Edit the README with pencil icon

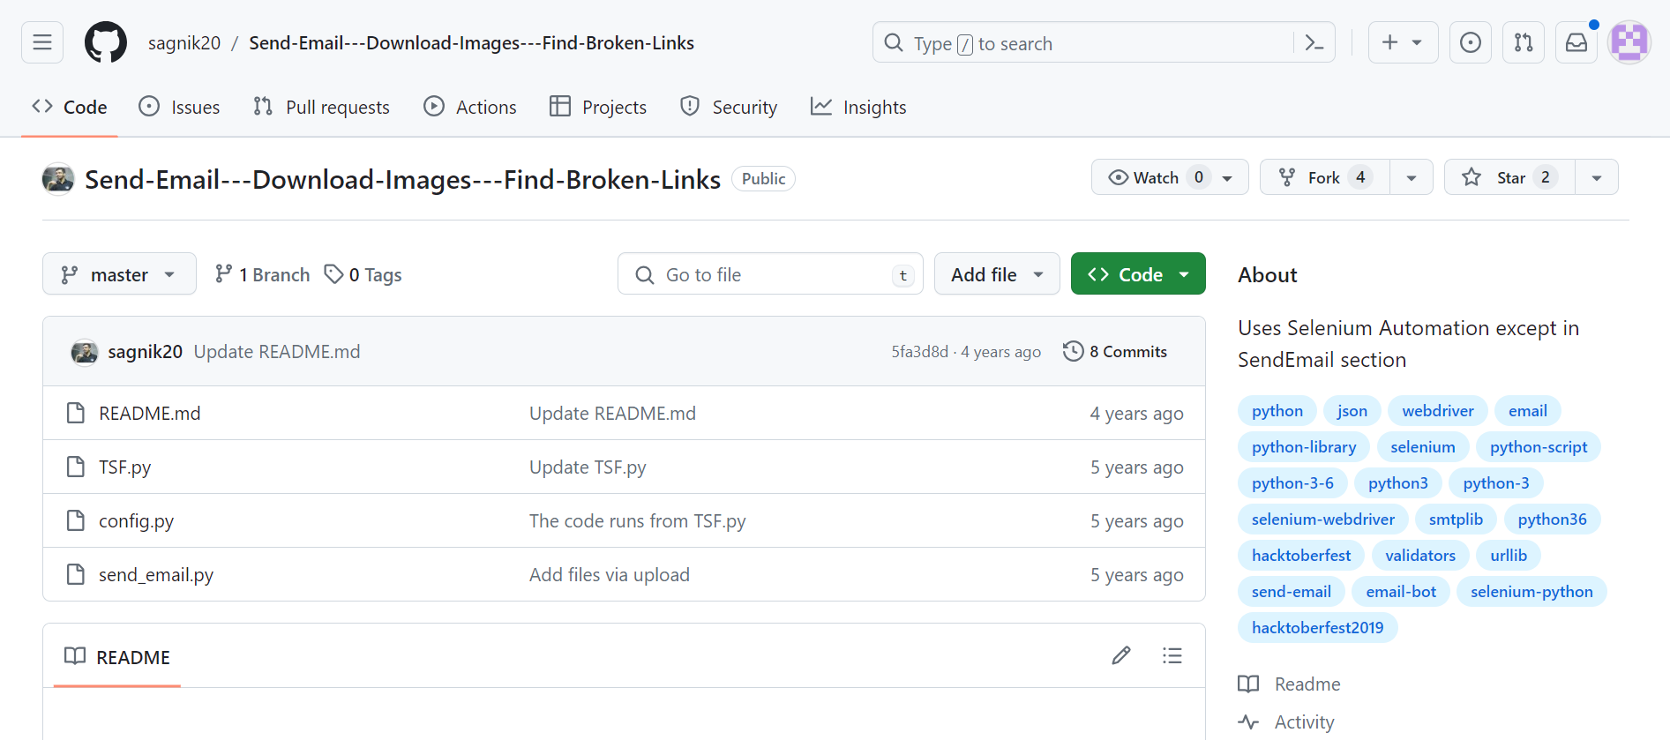(x=1120, y=655)
